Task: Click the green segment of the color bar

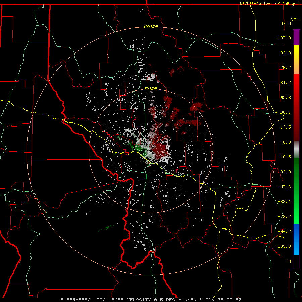Action: point(296,191)
